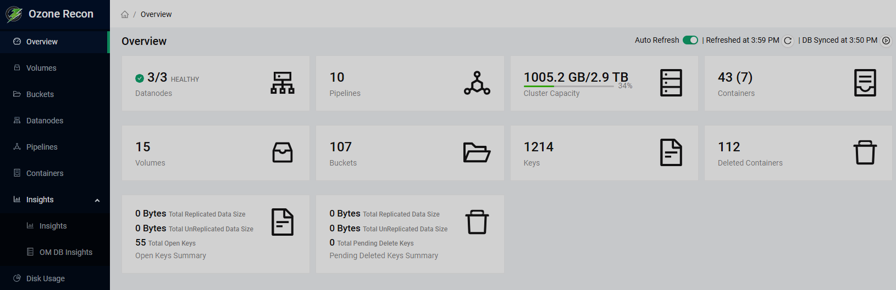
Task: Click the refresh data reload icon
Action: coord(788,41)
